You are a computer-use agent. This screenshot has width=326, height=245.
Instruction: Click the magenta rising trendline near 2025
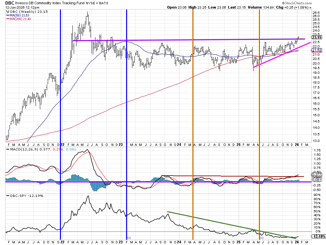[280, 53]
